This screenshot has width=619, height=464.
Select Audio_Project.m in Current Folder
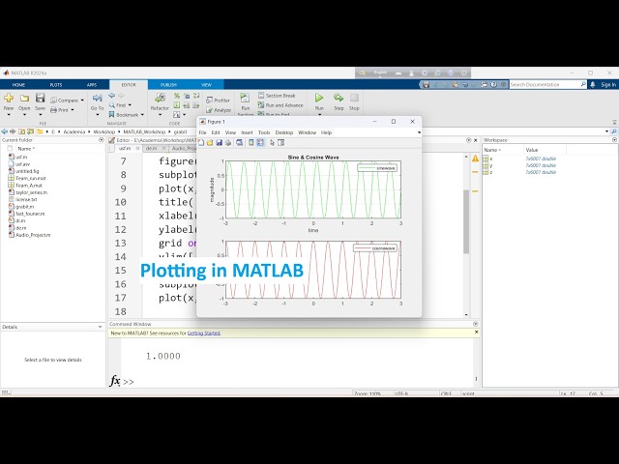pos(33,235)
